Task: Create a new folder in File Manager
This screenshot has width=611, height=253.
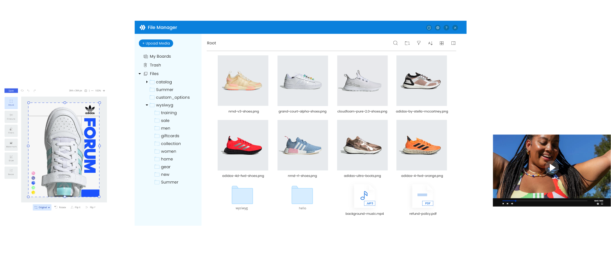Action: [407, 43]
